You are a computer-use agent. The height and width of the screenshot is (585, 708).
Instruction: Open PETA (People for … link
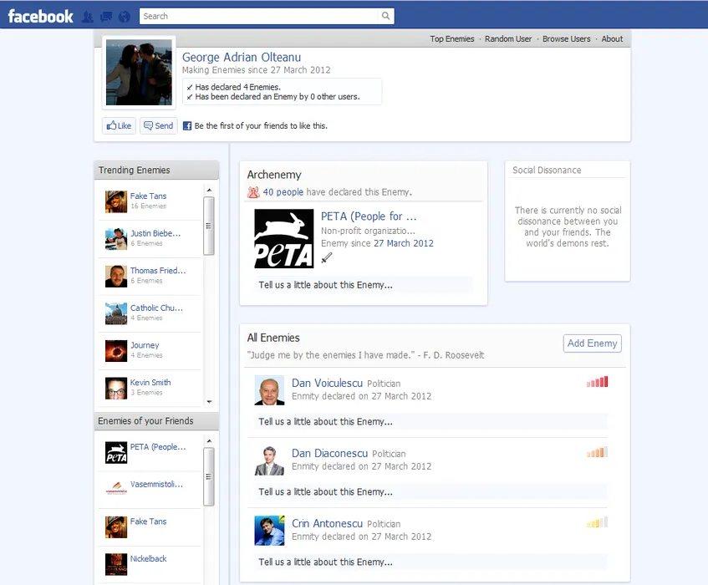(x=369, y=216)
